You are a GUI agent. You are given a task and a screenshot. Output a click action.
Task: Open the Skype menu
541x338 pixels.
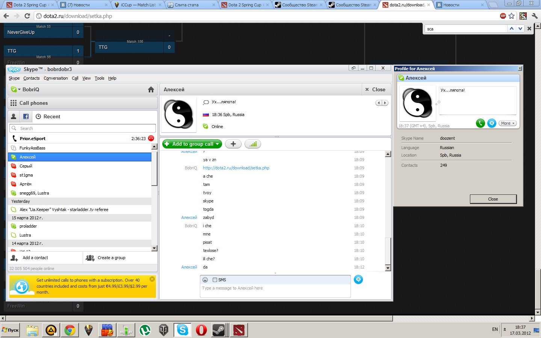tap(14, 78)
